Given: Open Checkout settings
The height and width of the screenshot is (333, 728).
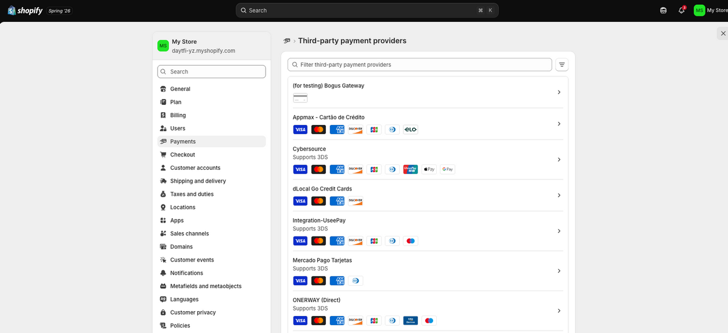Looking at the screenshot, I should [212, 155].
